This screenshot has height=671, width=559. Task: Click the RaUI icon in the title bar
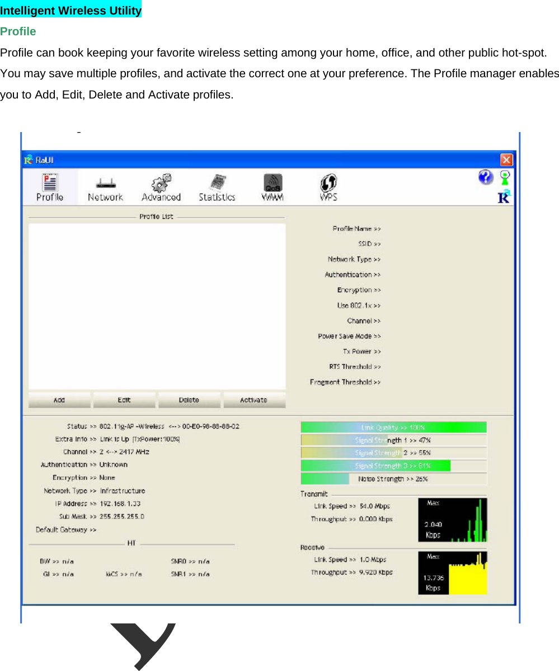pyautogui.click(x=29, y=159)
